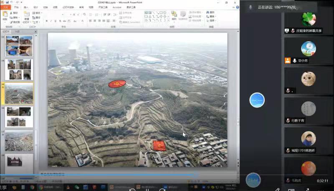Screen dimensions: 334x191
Task: Select the red flag shape near the village
Action: pyautogui.click(x=159, y=146)
